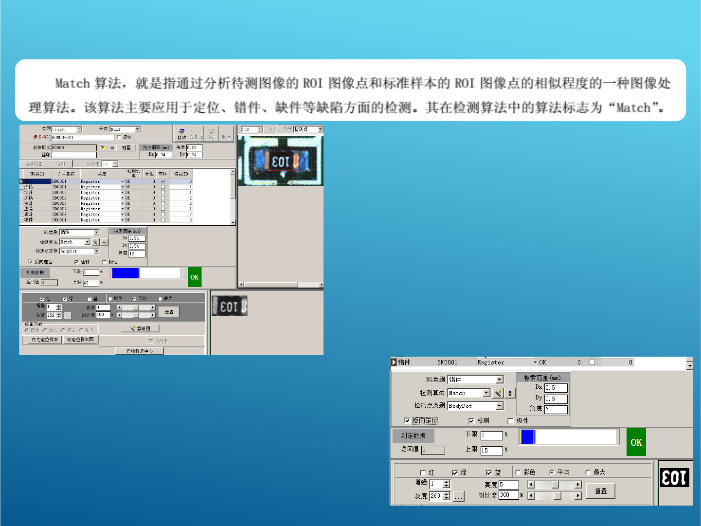Click the 子件名称 column header
The height and width of the screenshot is (526, 701).
[x=66, y=174]
